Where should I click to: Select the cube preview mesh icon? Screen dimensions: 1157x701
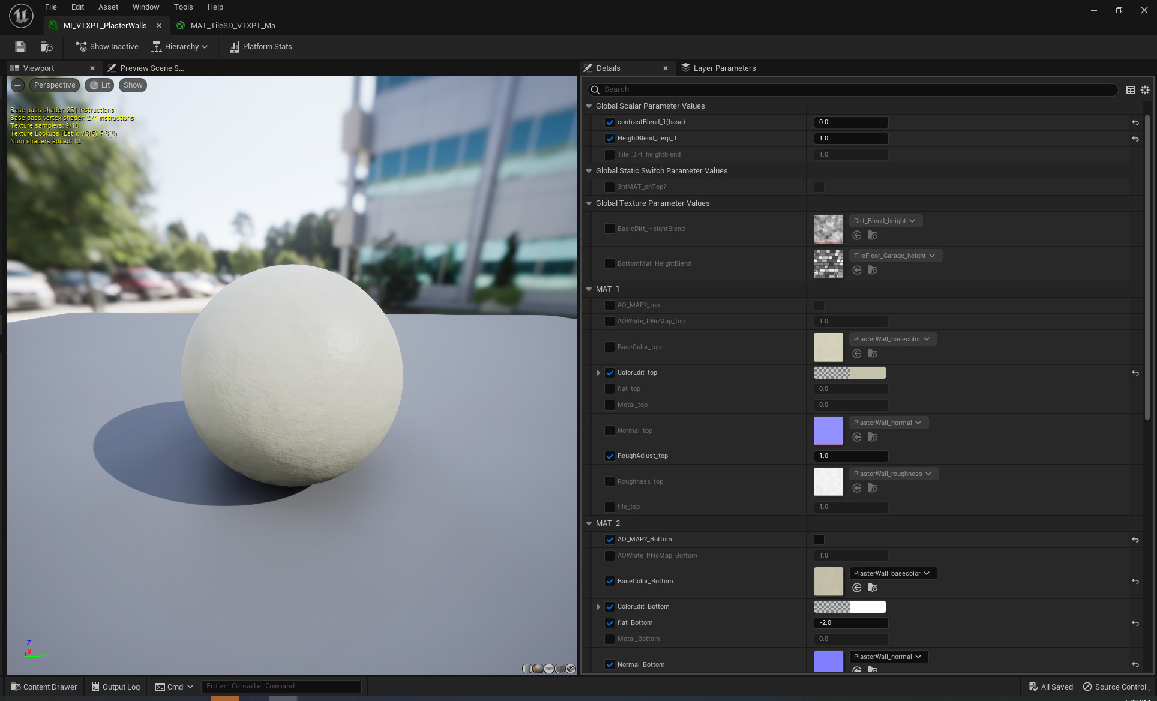tap(560, 668)
